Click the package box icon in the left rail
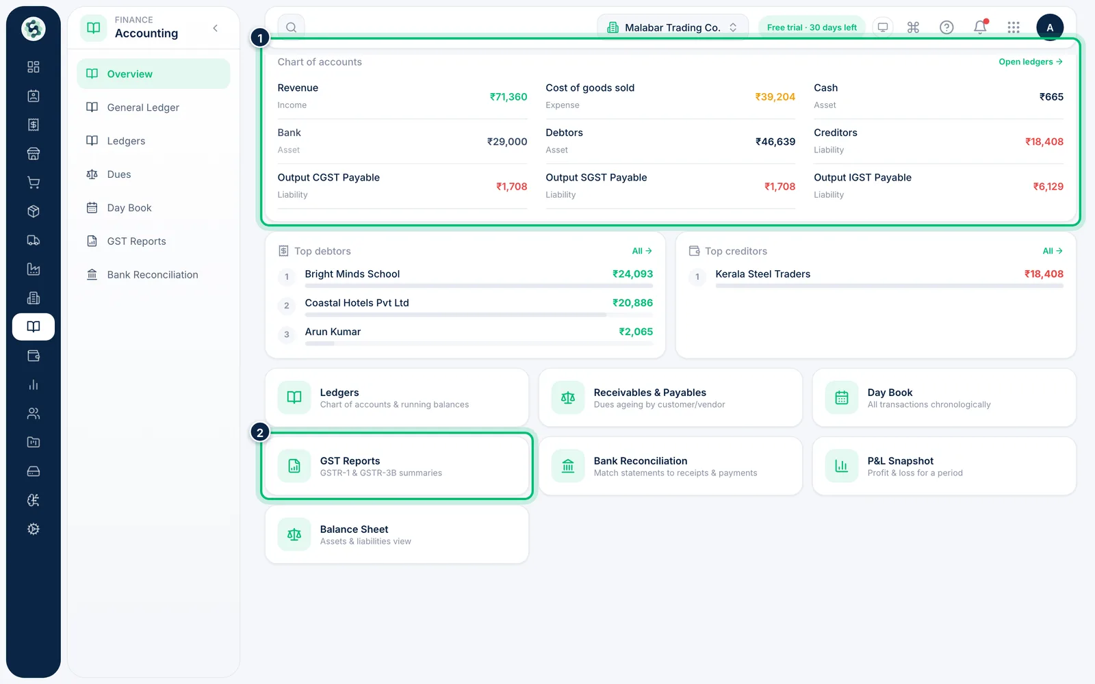Screen dimensions: 1095x684 point(33,211)
